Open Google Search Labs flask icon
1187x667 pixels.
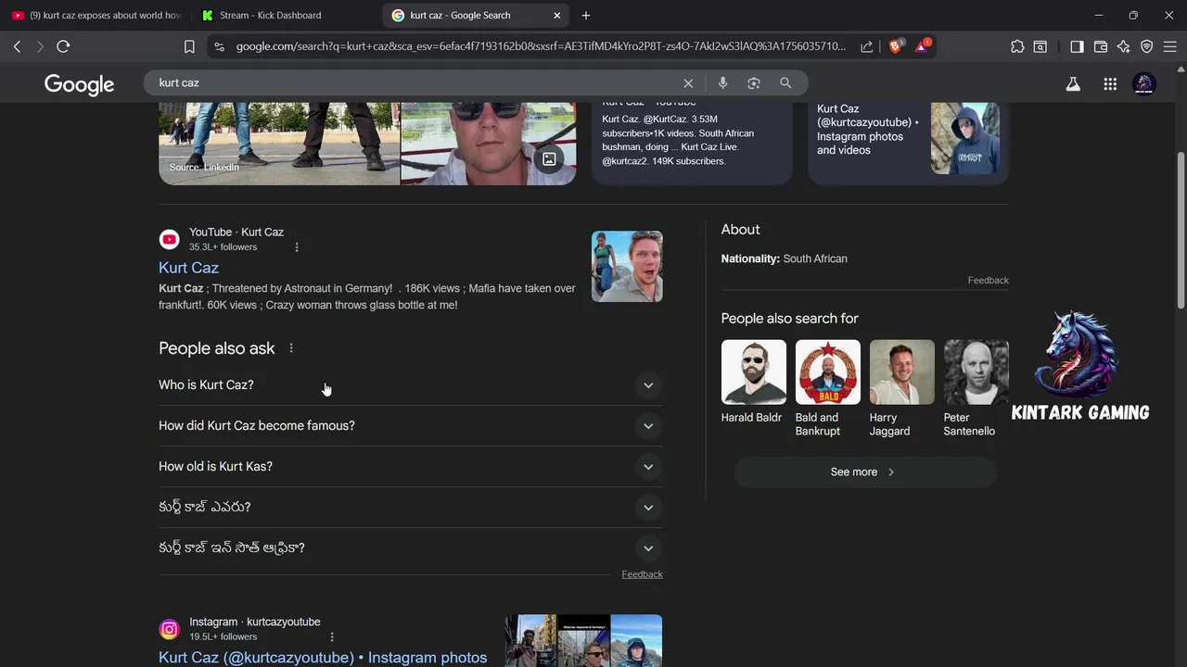tap(1073, 84)
